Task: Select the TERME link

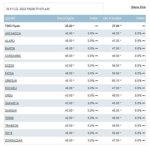Action: coord(9,118)
